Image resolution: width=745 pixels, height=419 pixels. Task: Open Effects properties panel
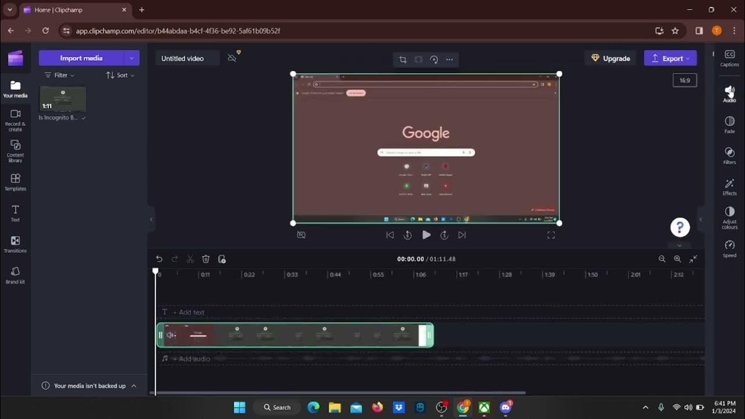click(x=729, y=187)
